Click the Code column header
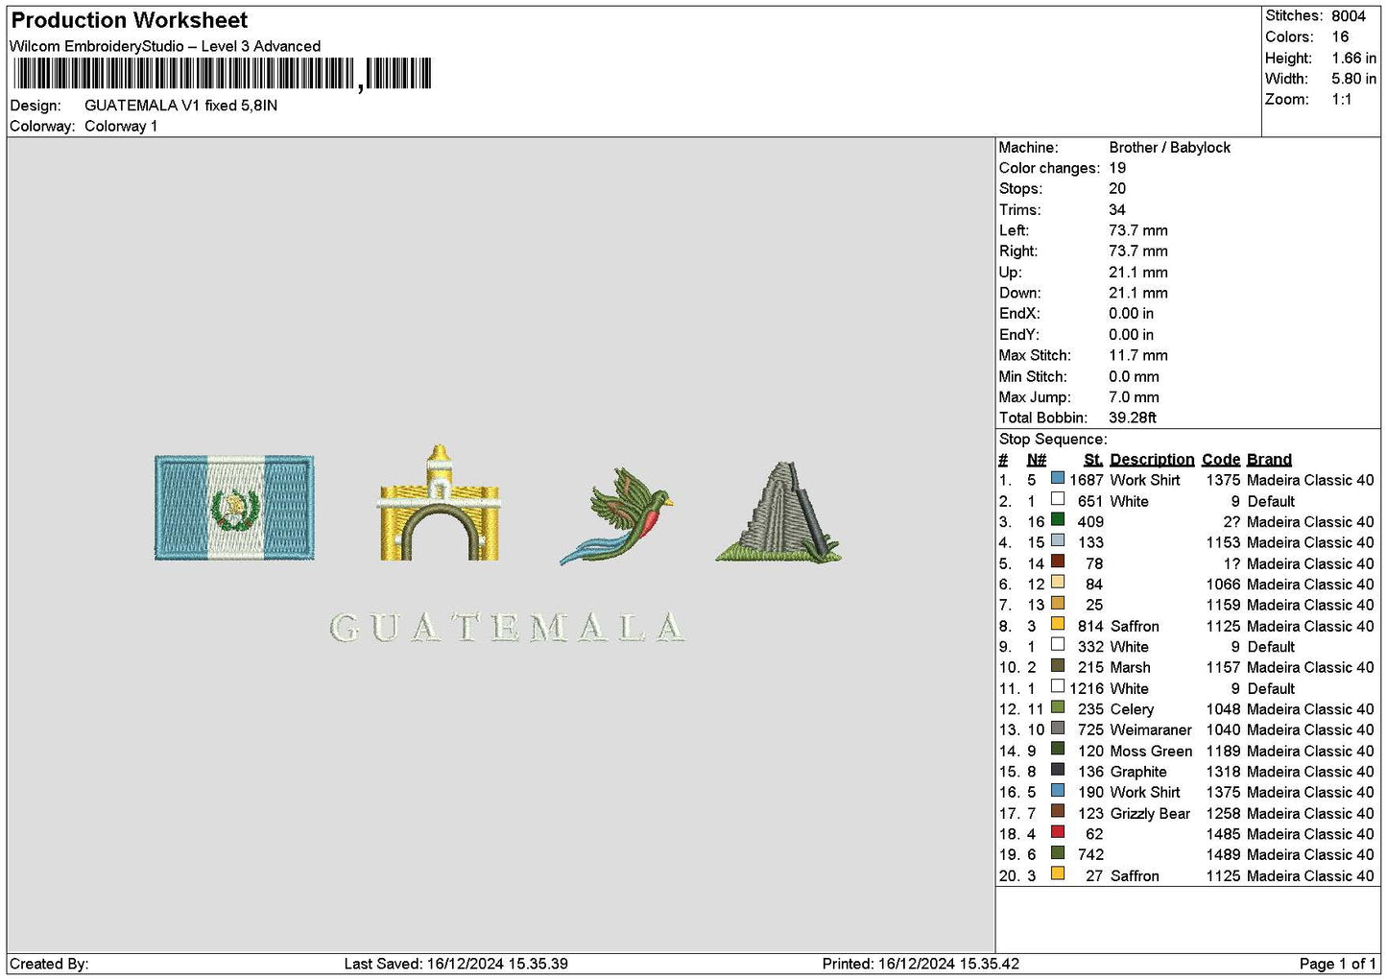This screenshot has width=1387, height=980. (x=1221, y=460)
